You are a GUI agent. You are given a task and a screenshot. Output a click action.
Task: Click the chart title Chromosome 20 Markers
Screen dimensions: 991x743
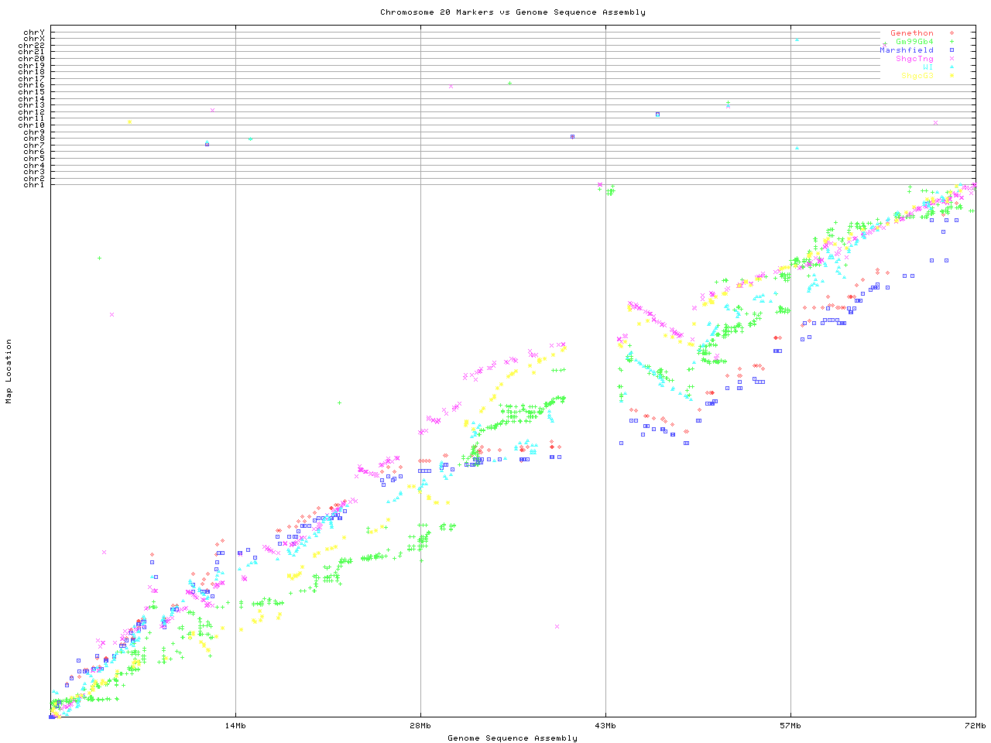(513, 12)
